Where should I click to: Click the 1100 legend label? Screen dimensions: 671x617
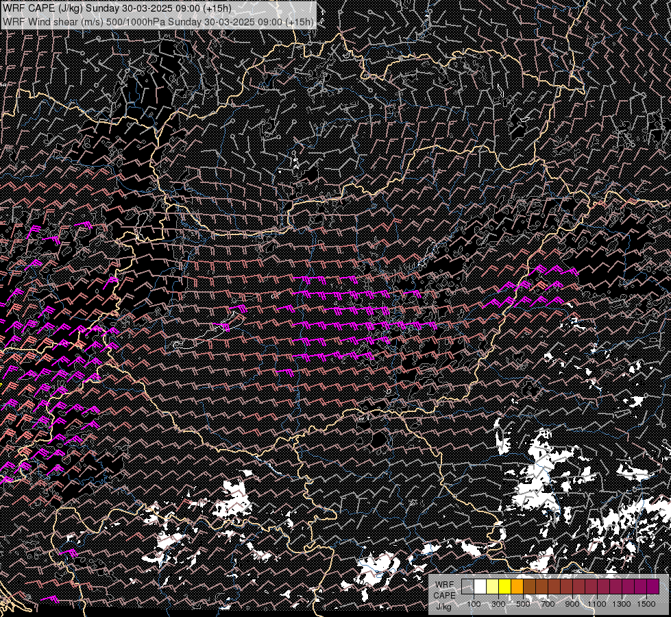(x=597, y=604)
